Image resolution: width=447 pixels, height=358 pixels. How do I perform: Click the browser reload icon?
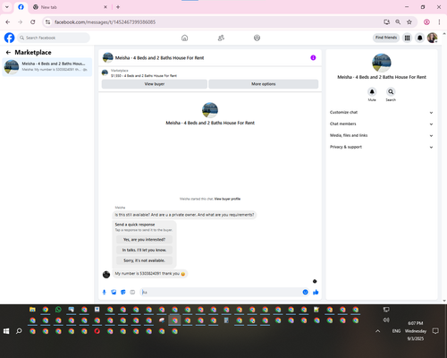[33, 22]
